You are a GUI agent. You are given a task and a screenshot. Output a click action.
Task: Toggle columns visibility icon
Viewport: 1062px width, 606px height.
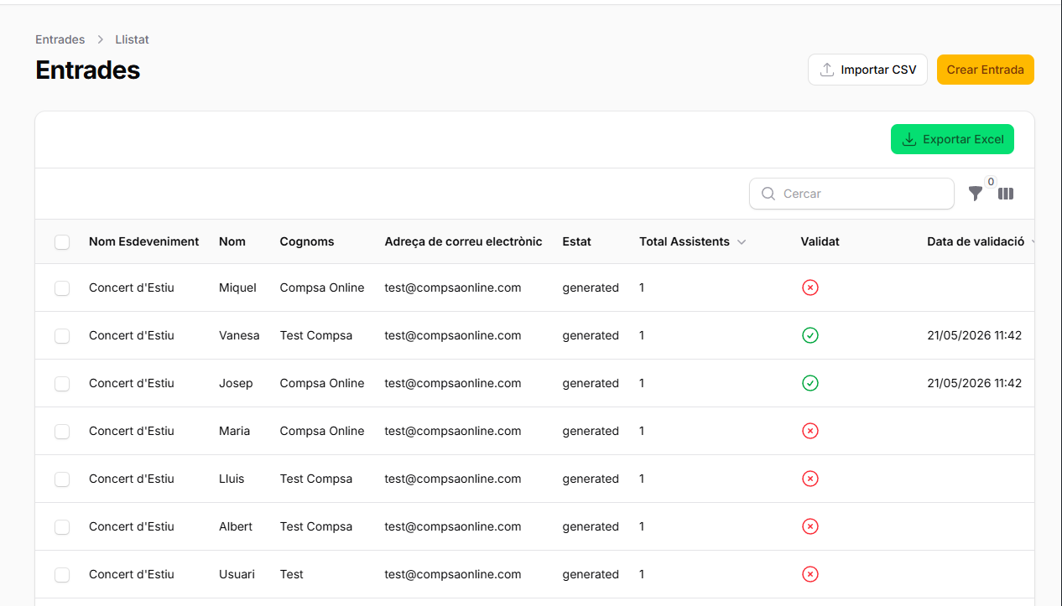point(1006,194)
